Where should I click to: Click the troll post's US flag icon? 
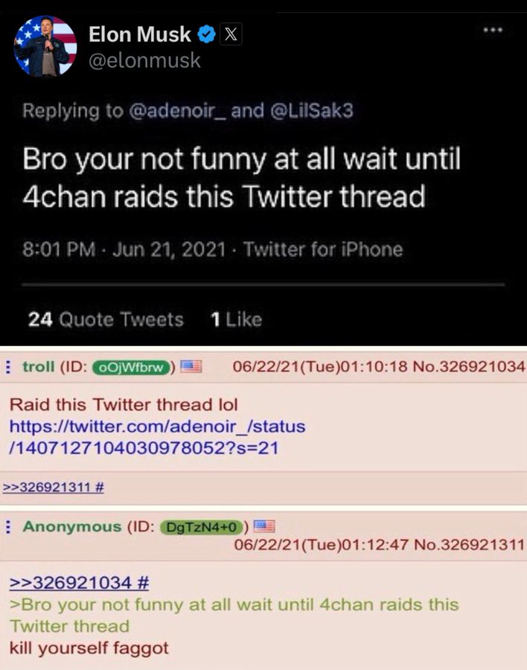click(x=191, y=366)
